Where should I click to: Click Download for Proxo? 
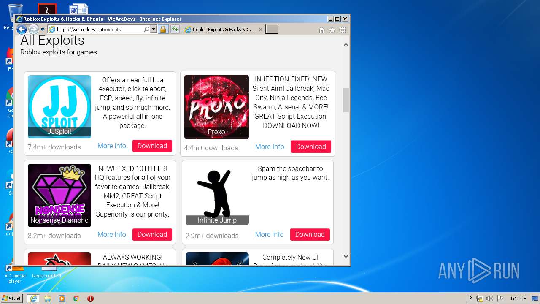(311, 147)
